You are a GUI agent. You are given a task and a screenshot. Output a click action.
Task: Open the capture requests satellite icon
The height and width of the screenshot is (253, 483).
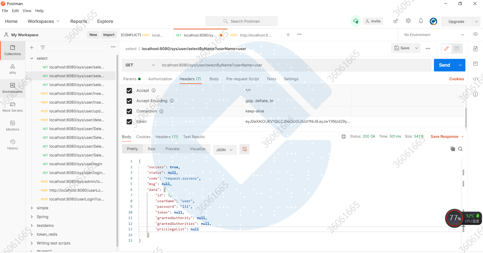pos(396,21)
